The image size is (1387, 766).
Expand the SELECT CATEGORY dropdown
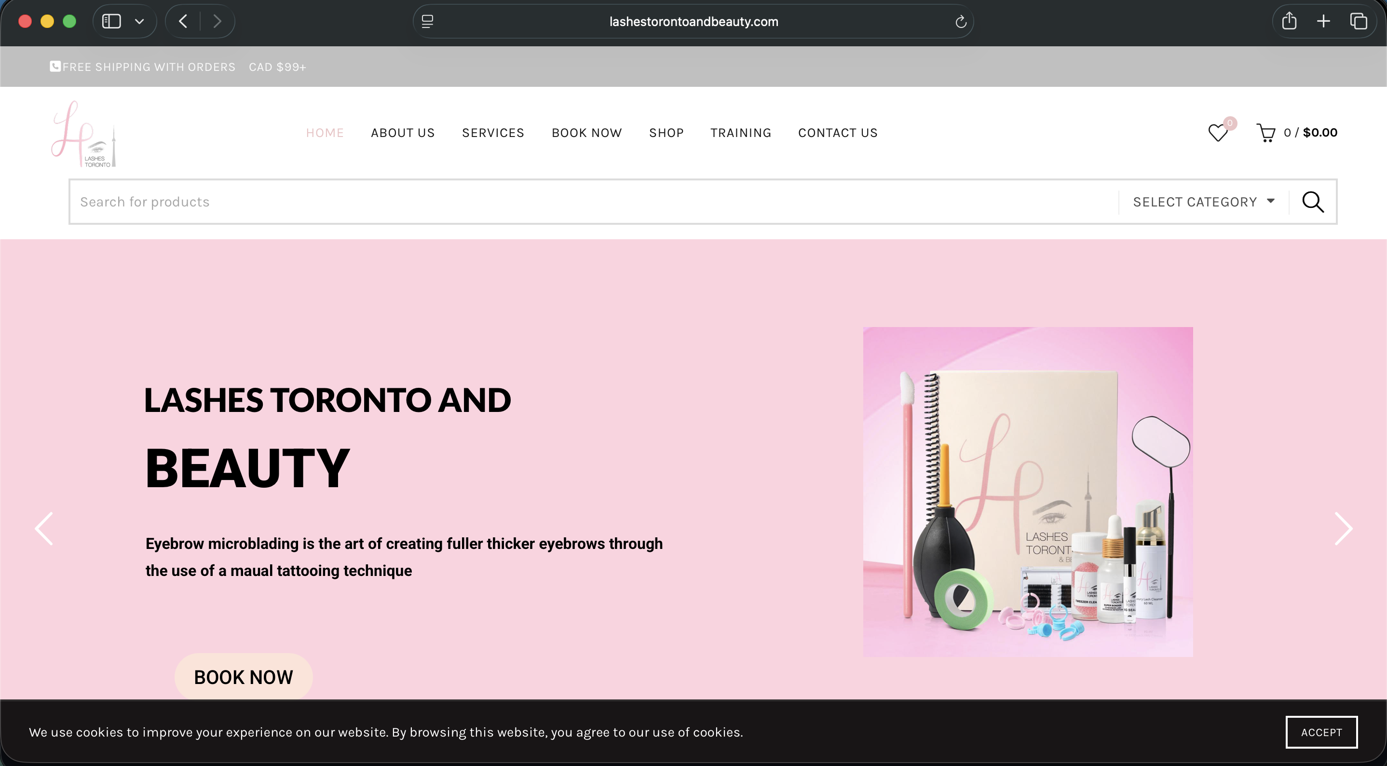(x=1204, y=202)
